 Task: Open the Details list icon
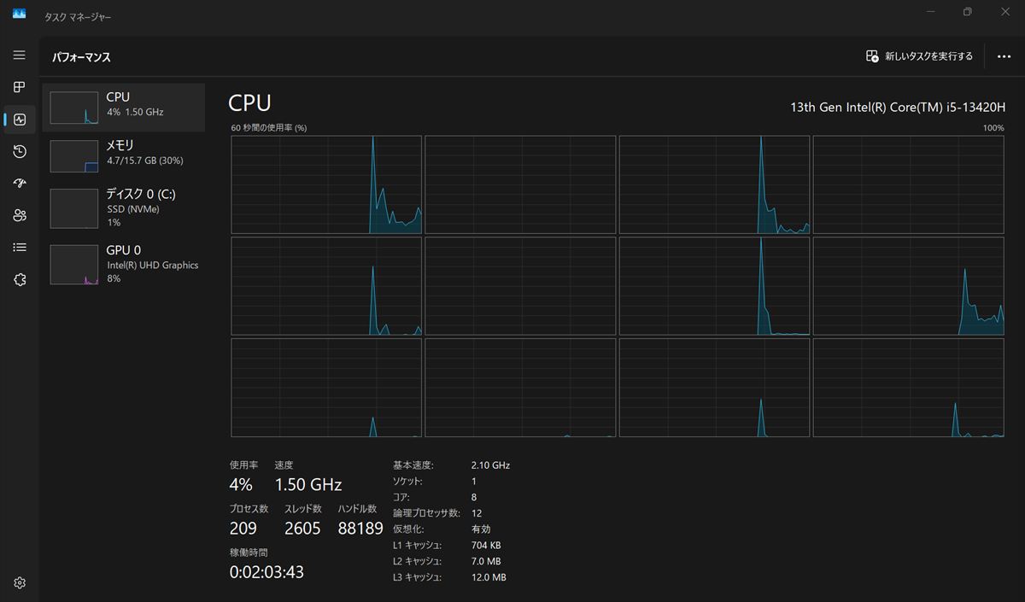[x=20, y=248]
